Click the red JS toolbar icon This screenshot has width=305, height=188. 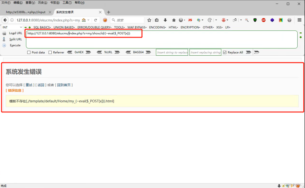pyautogui.click(x=190, y=20)
